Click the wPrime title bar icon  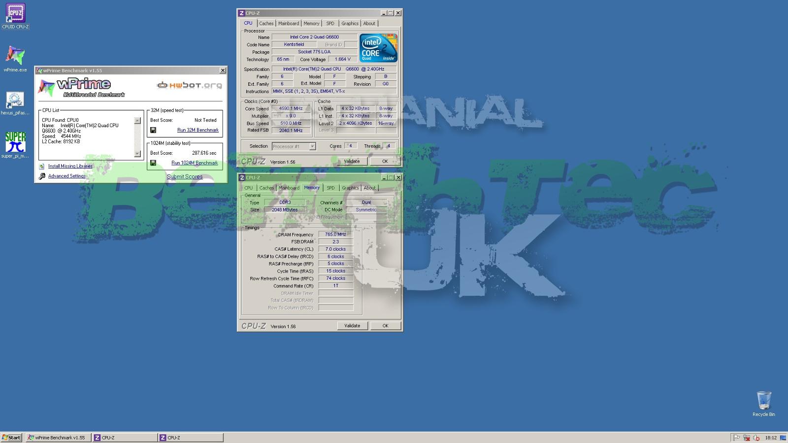click(39, 70)
